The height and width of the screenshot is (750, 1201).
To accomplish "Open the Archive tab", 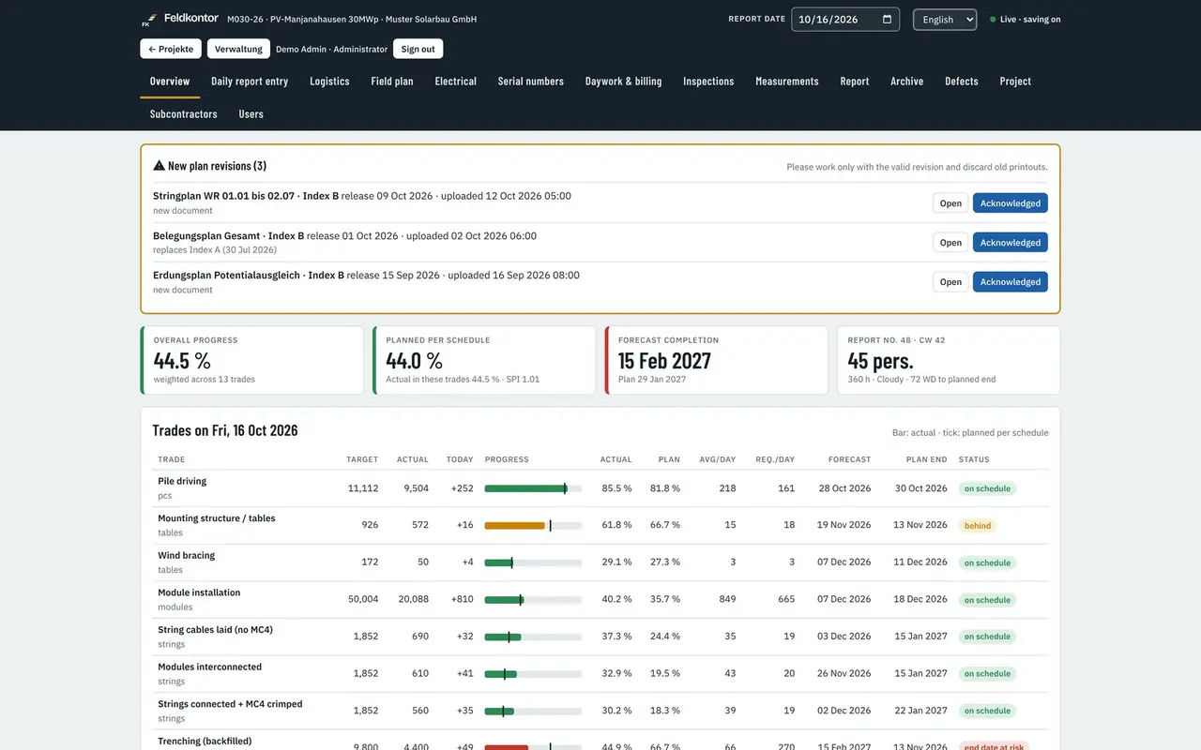I will [907, 82].
